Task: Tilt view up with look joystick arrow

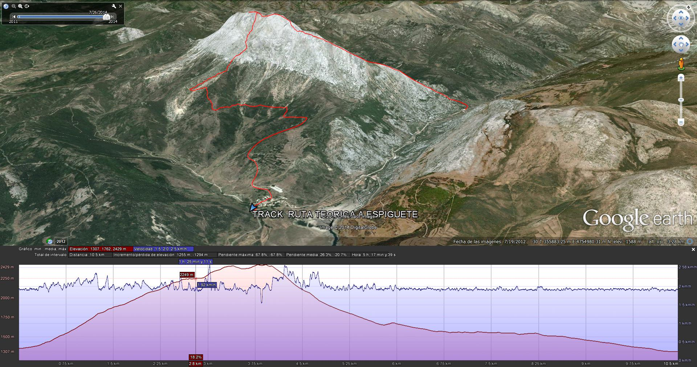Action: point(681,12)
